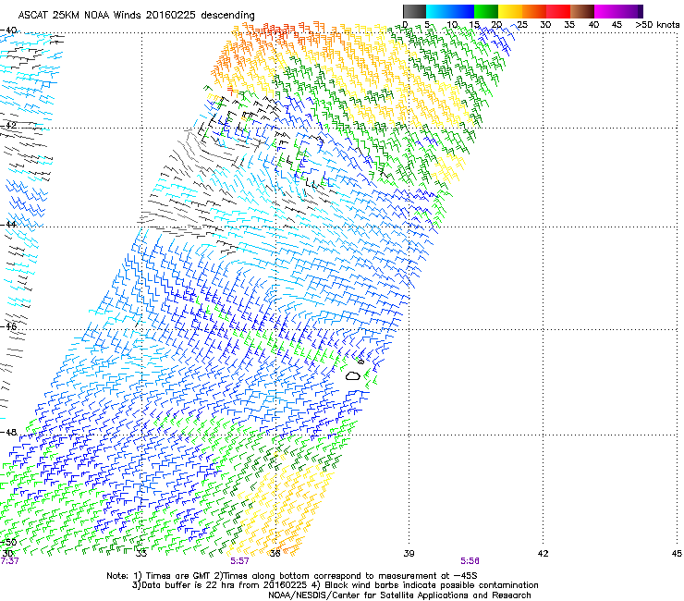Pick the cyan-blue 5–15 knots color swatch
This screenshot has width=684, height=601.
pos(450,11)
